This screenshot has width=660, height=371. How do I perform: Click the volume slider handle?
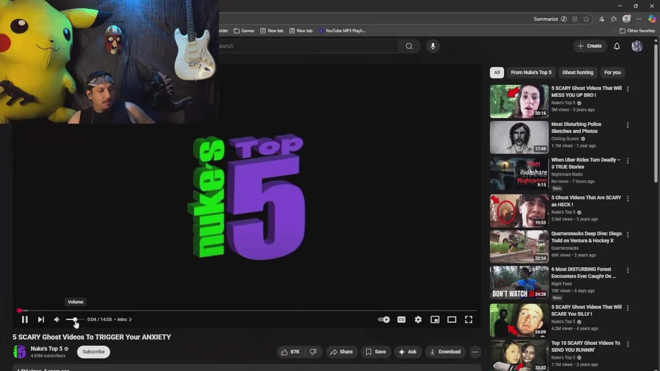[75, 319]
